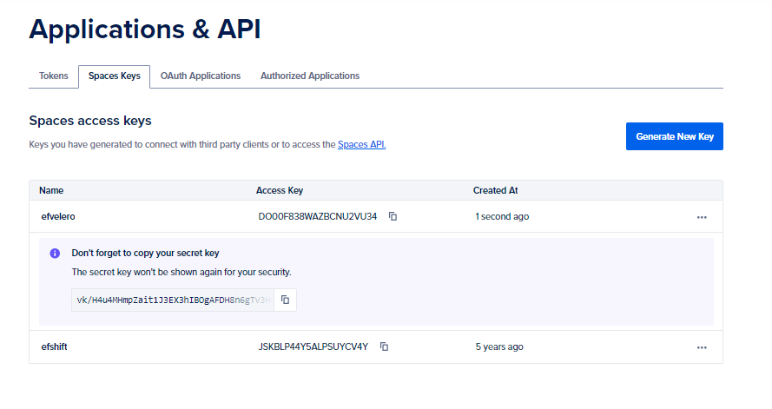
Task: Open the more options menu for efvelero
Action: point(702,217)
